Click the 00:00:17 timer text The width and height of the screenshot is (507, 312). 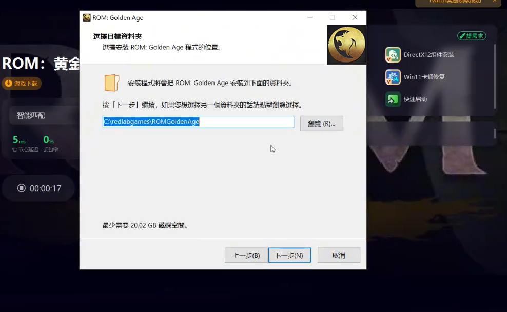(45, 189)
